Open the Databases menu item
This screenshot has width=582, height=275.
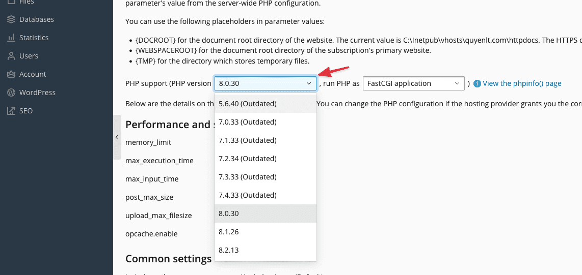click(36, 19)
